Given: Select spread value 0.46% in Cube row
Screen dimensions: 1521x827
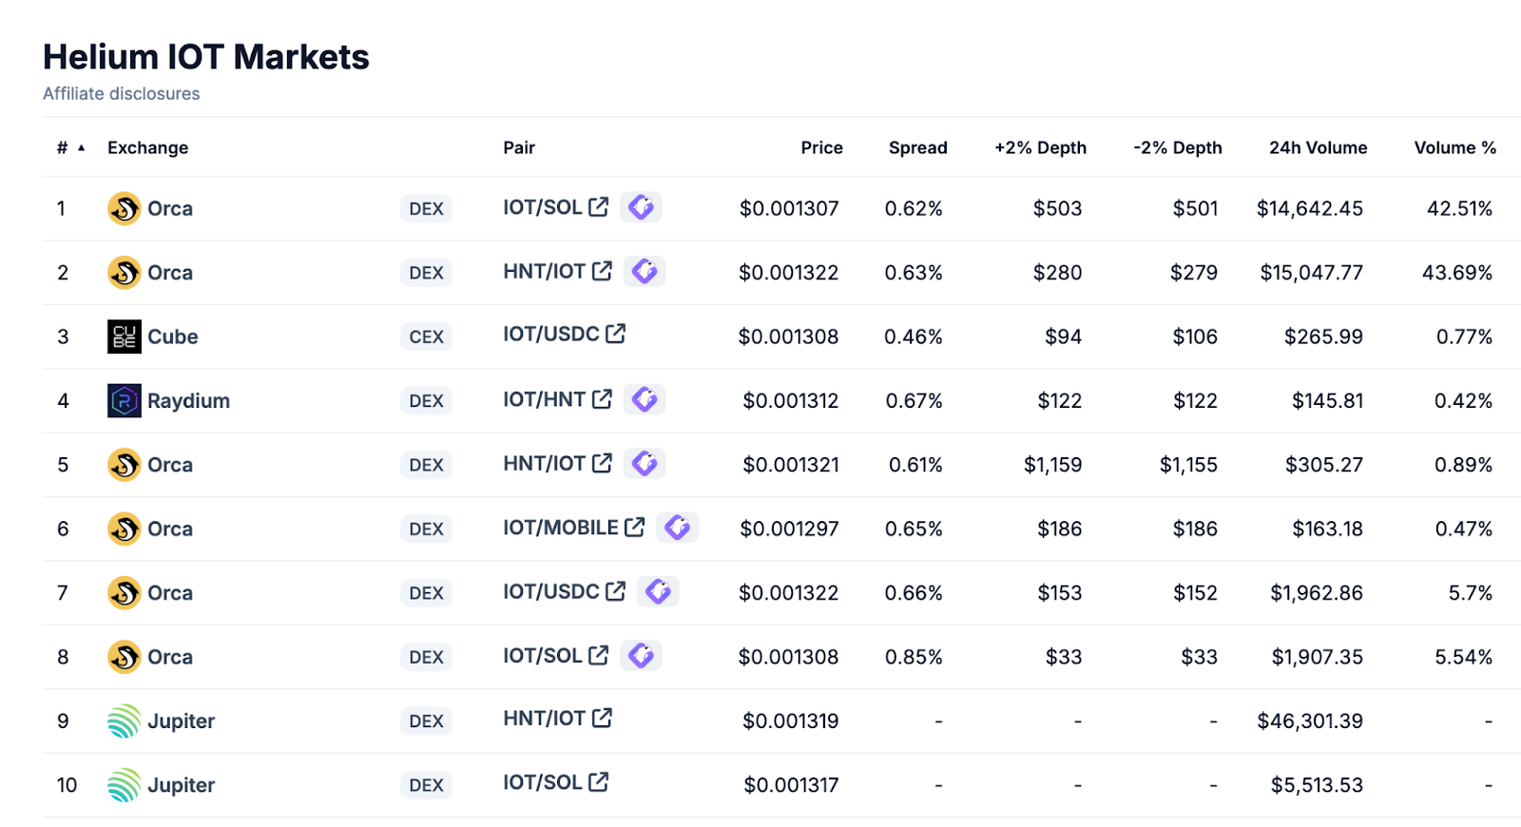Looking at the screenshot, I should (x=914, y=337).
